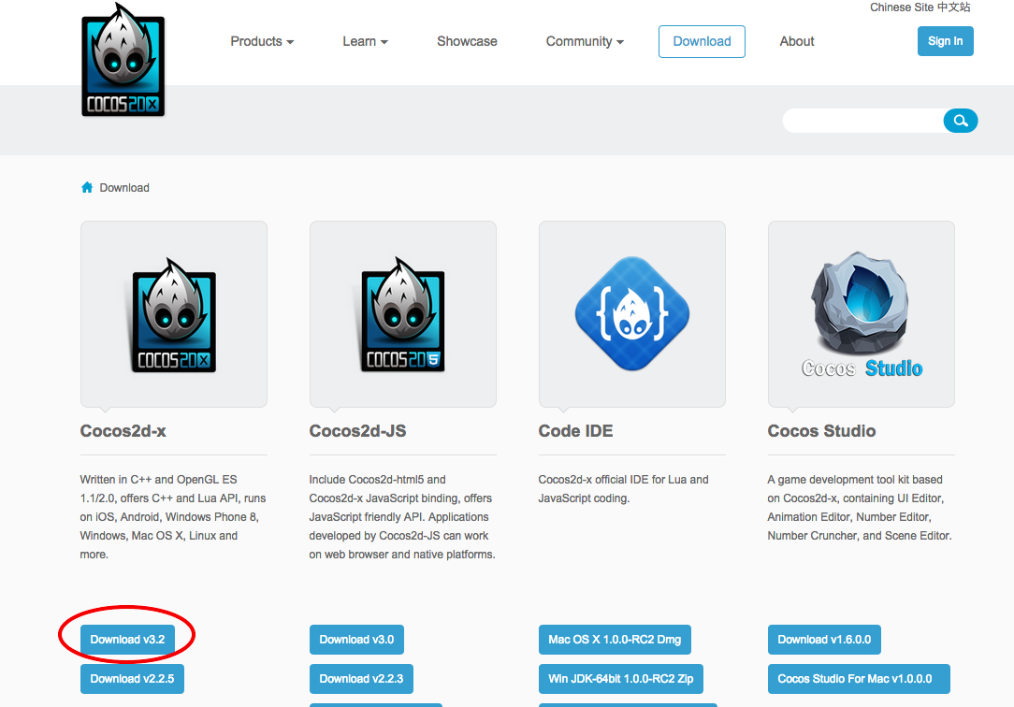Open the Code IDE product icon

click(x=631, y=314)
